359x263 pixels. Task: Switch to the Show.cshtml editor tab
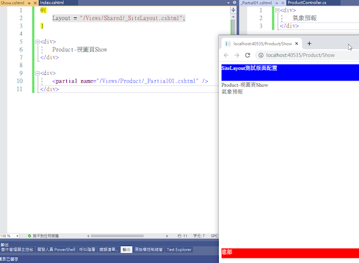(x=12, y=3)
